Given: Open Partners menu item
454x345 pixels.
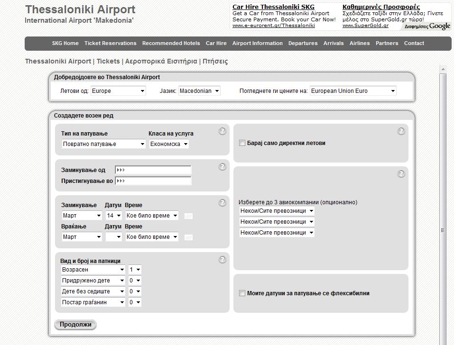Looking at the screenshot, I should point(387,43).
